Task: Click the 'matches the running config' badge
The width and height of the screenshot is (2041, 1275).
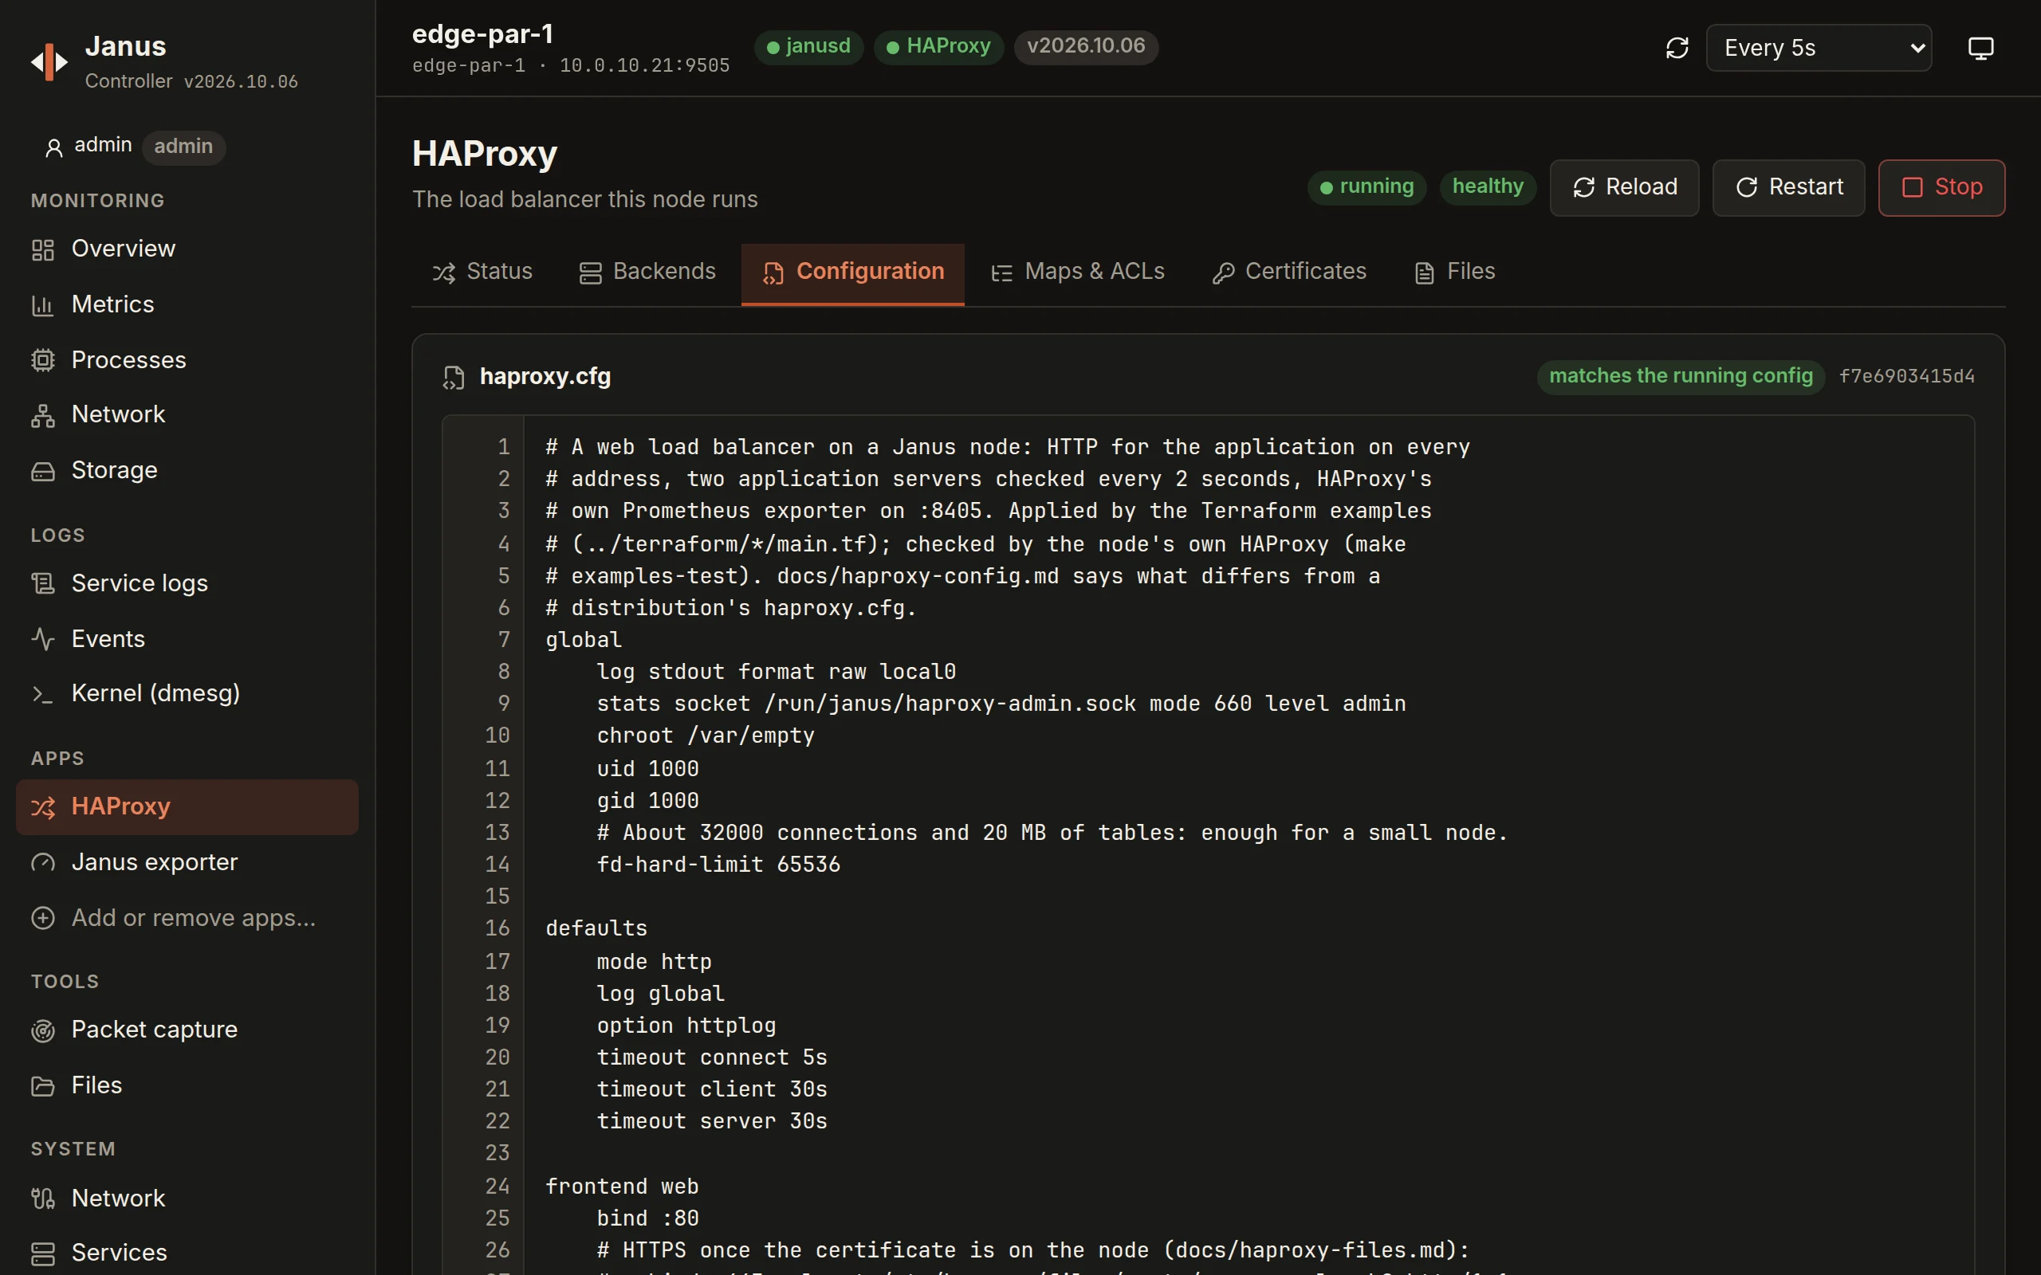Action: (x=1681, y=377)
